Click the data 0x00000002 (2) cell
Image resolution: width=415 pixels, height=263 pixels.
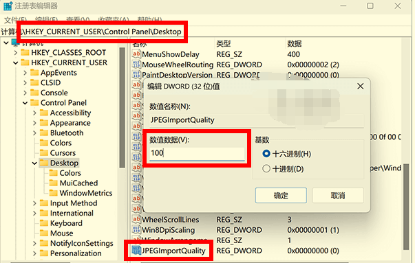(313, 65)
